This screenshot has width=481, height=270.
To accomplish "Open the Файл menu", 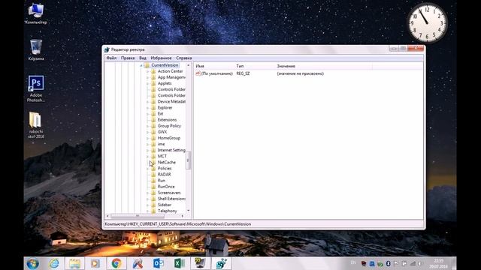I will (x=111, y=58).
